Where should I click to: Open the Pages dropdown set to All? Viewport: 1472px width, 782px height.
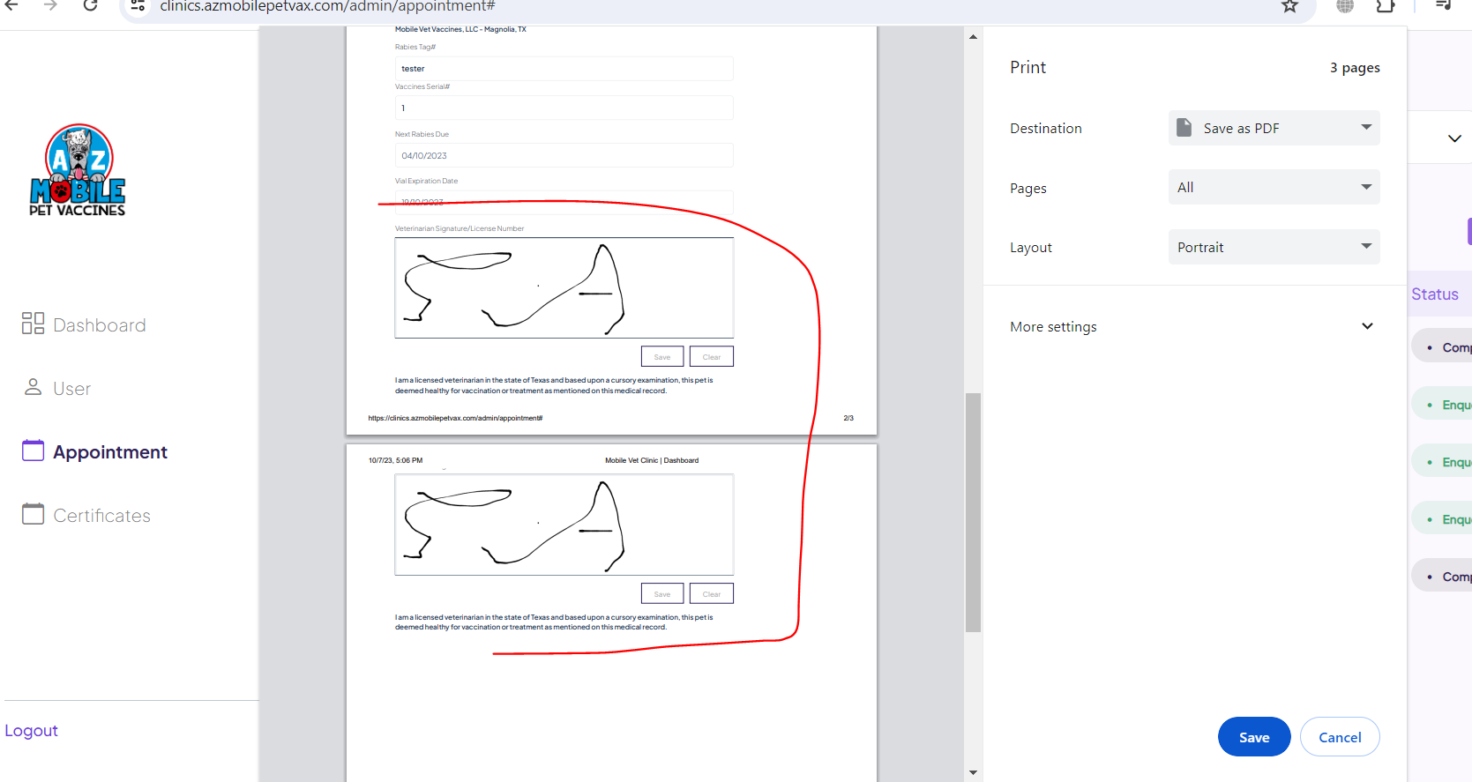(x=1274, y=187)
